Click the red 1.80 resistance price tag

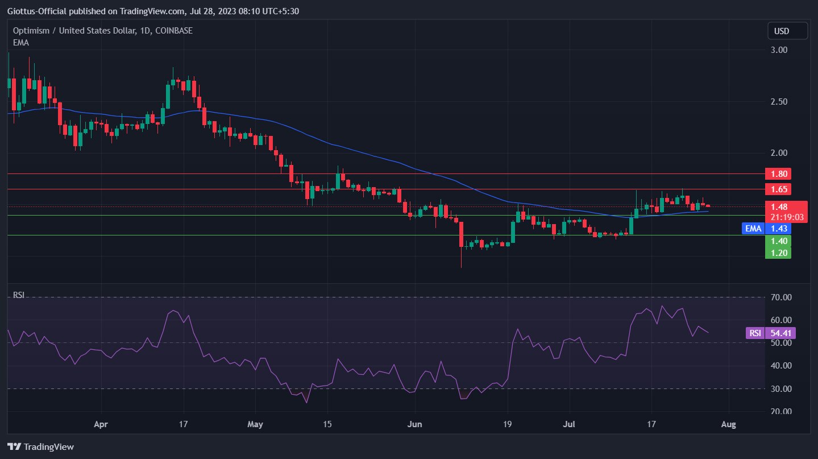(x=778, y=173)
